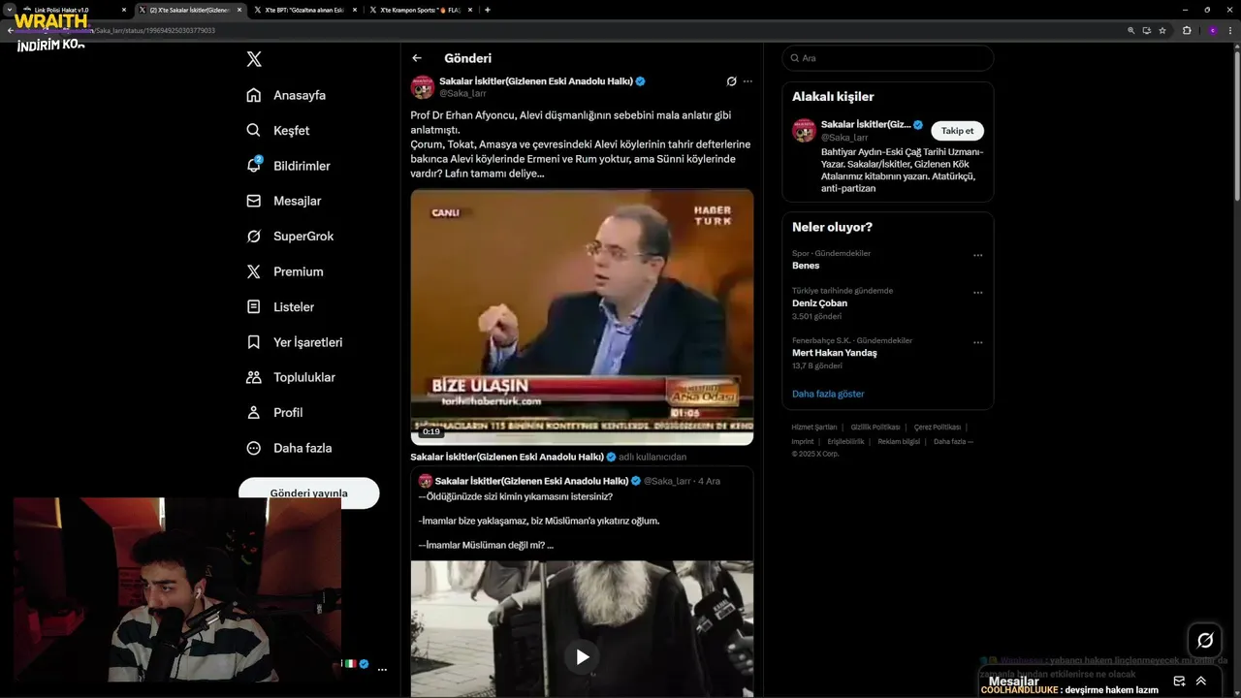Click the Keşfet magnifier icon

(254, 130)
